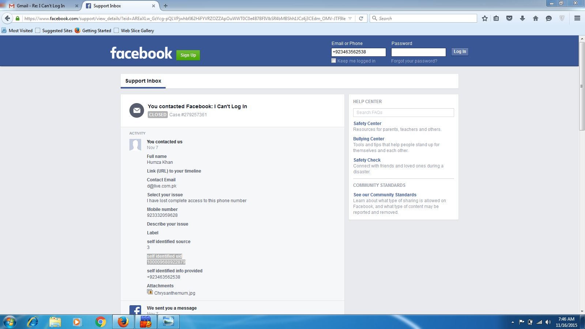Click the Pocket icon in toolbar
This screenshot has width=585, height=329.
[509, 18]
